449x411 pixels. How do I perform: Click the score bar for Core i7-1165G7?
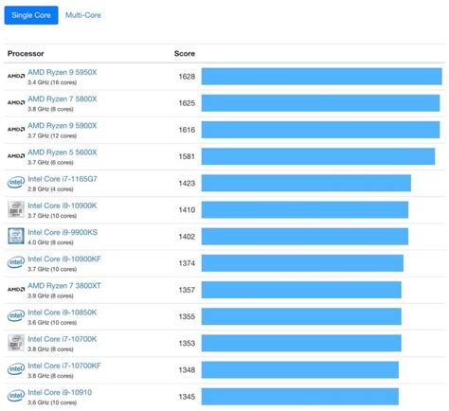point(306,183)
